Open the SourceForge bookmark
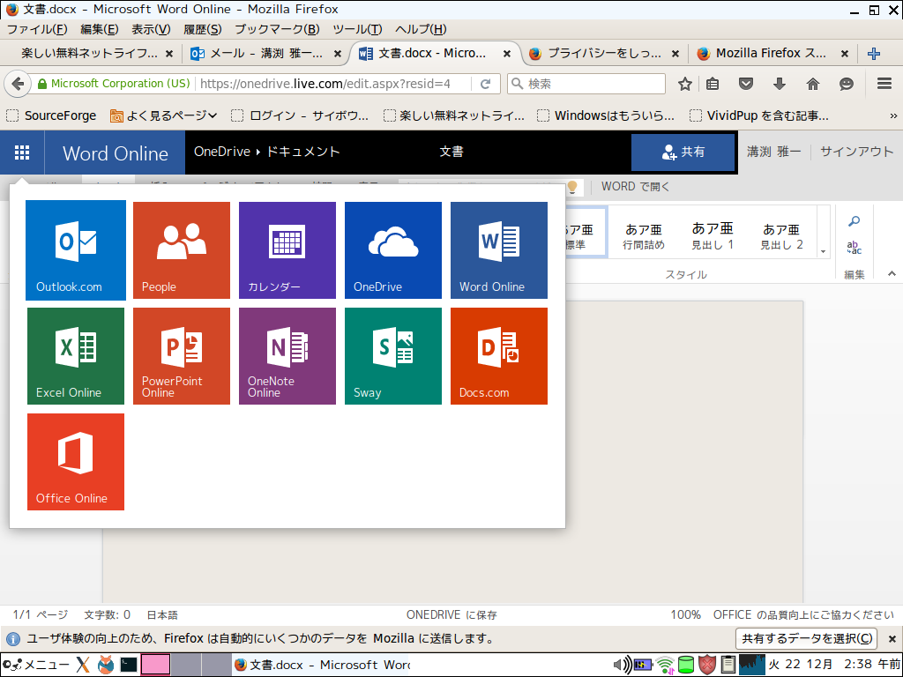The image size is (903, 677). [x=52, y=115]
